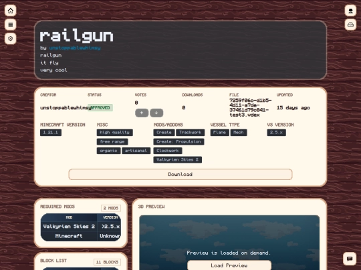
Task: Click the '2 MODS' count badge
Action: pyautogui.click(x=111, y=208)
